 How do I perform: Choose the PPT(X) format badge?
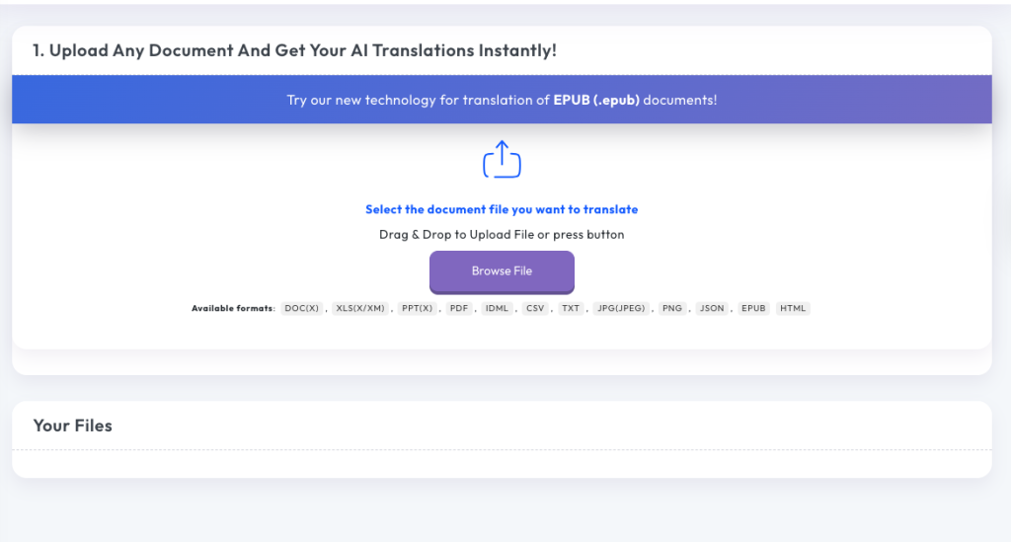[418, 309]
